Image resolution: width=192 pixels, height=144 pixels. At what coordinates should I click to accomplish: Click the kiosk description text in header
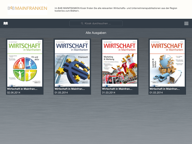click(x=116, y=9)
